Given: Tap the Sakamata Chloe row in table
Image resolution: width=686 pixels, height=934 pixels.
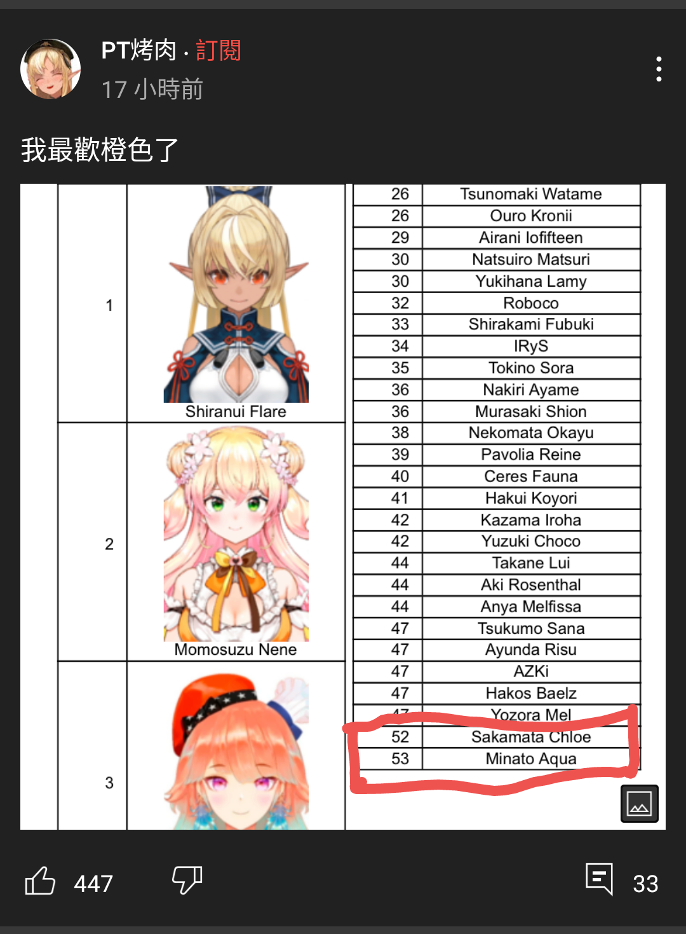Looking at the screenshot, I should [497, 737].
